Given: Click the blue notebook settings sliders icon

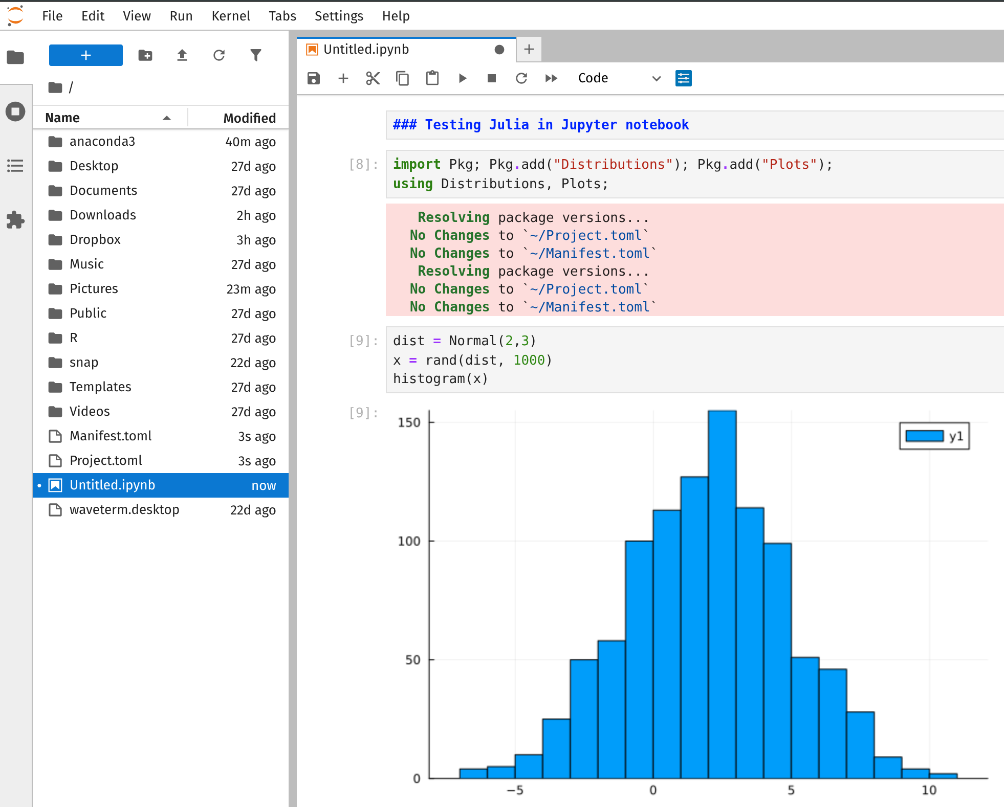Looking at the screenshot, I should 684,78.
